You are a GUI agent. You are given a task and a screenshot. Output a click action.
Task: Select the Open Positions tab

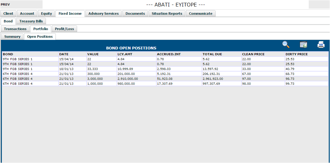point(40,37)
